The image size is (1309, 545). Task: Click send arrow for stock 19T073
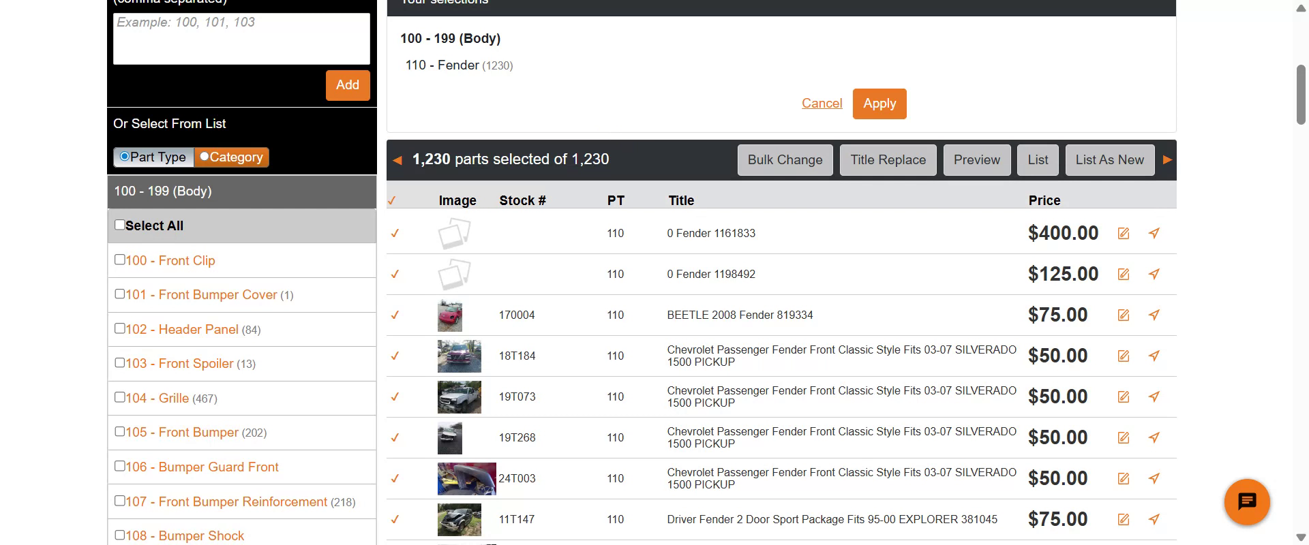pyautogui.click(x=1154, y=397)
